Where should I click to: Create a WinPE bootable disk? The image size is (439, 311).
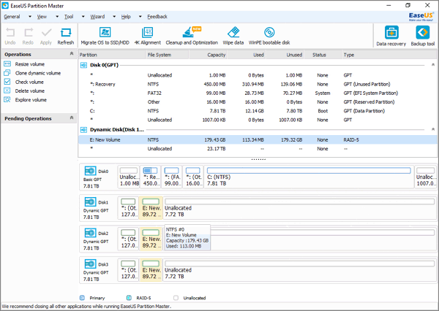(x=269, y=36)
